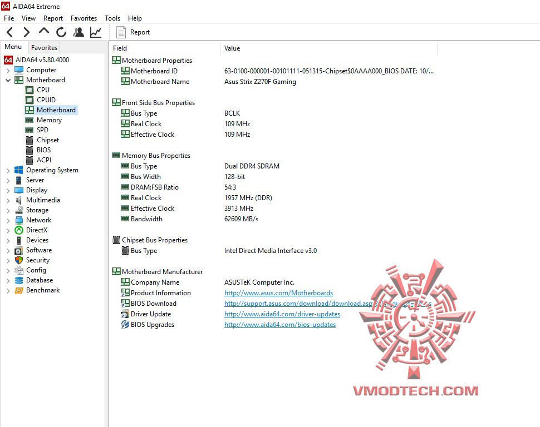Switch to the Favorites tab in the sidebar
The width and height of the screenshot is (540, 427).
point(44,47)
